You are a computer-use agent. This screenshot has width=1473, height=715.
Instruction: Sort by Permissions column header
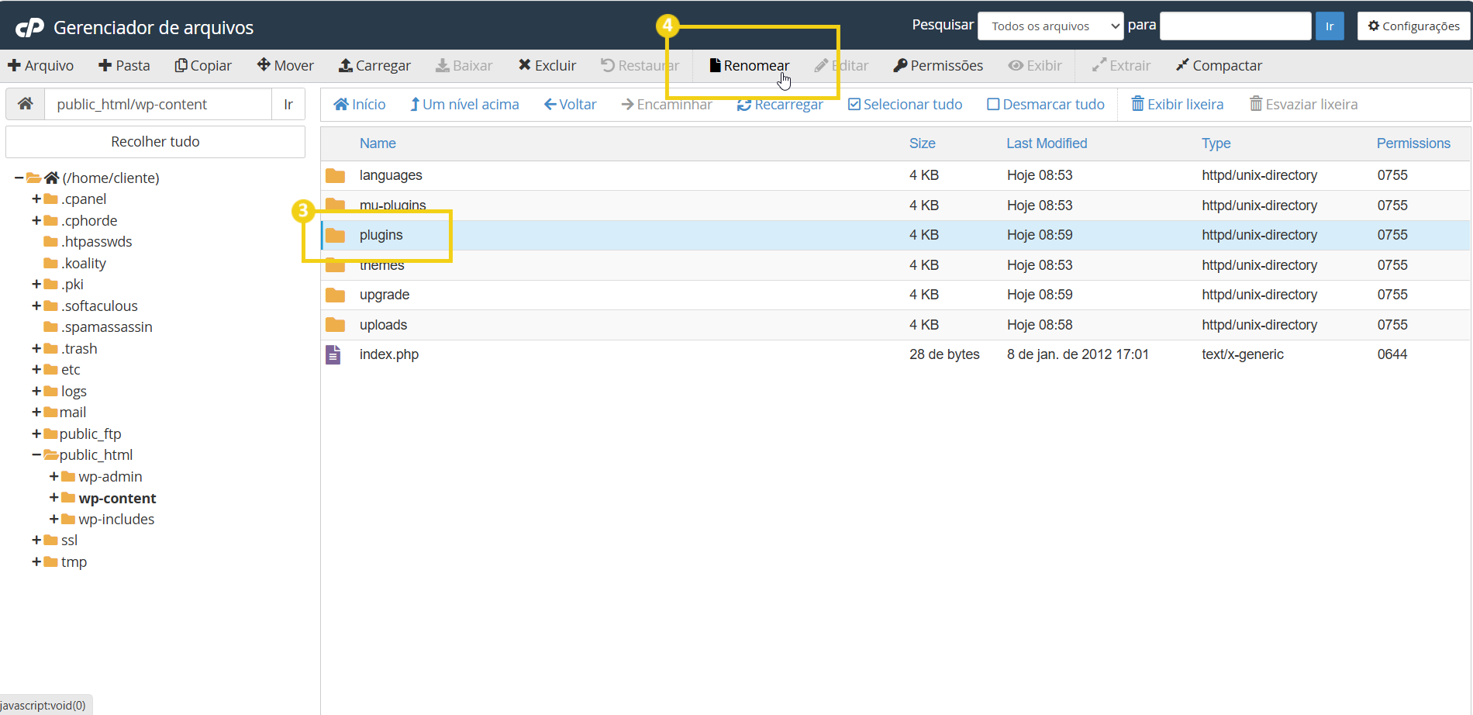[x=1413, y=143]
